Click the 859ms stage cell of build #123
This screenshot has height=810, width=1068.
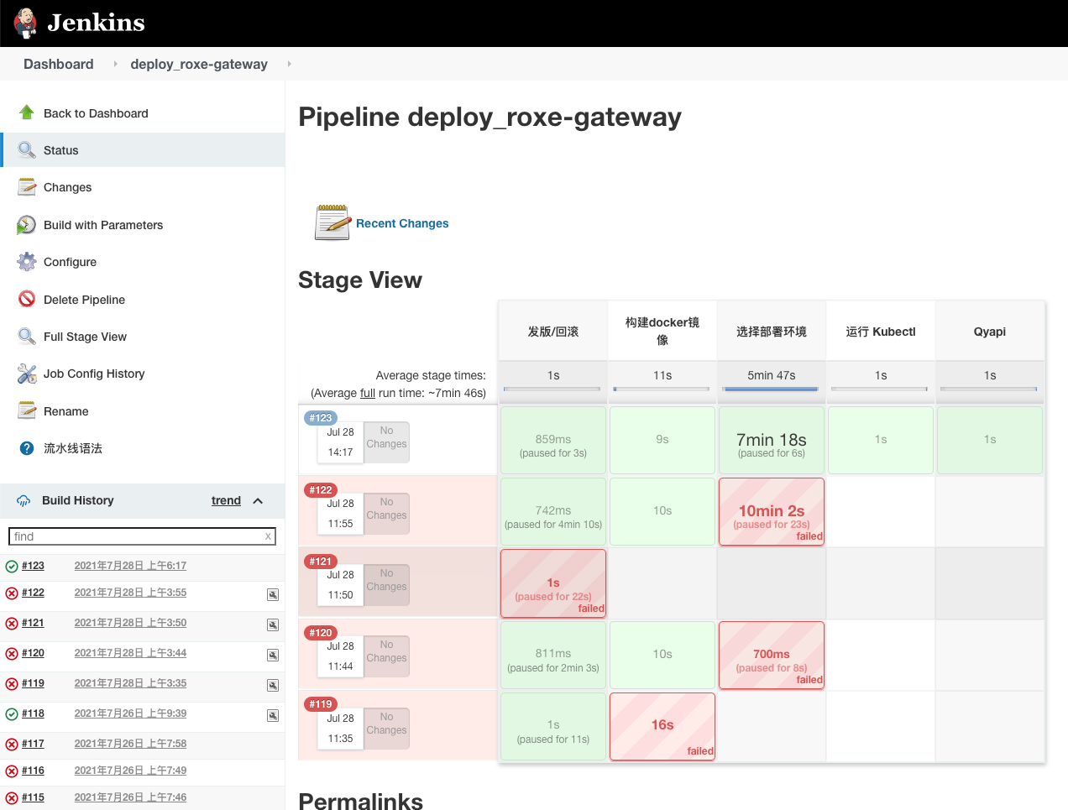(553, 441)
